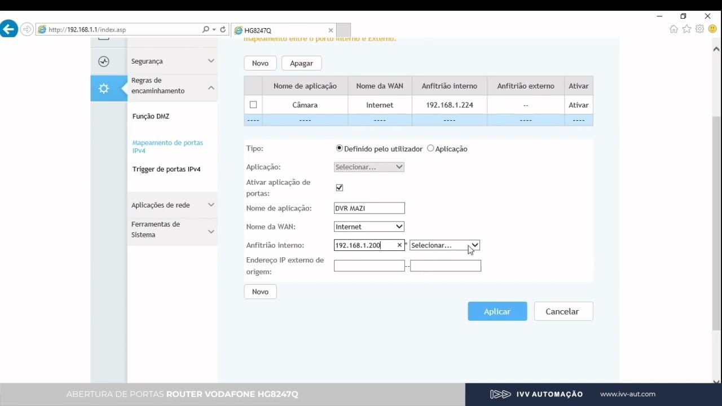The width and height of the screenshot is (722, 406).
Task: Click the Anfitrião externo column header
Action: coord(526,86)
